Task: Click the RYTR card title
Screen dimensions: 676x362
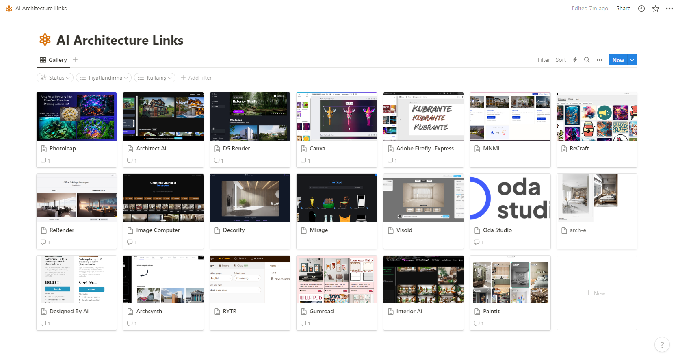Action: [x=230, y=312]
